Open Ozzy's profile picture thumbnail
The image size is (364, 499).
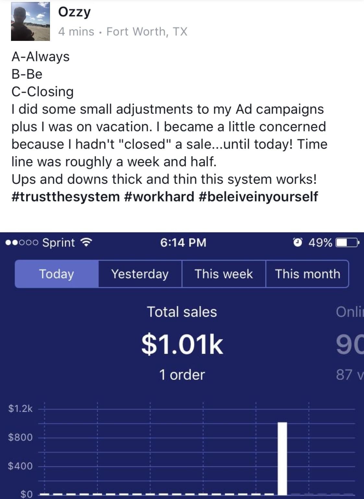(30, 21)
